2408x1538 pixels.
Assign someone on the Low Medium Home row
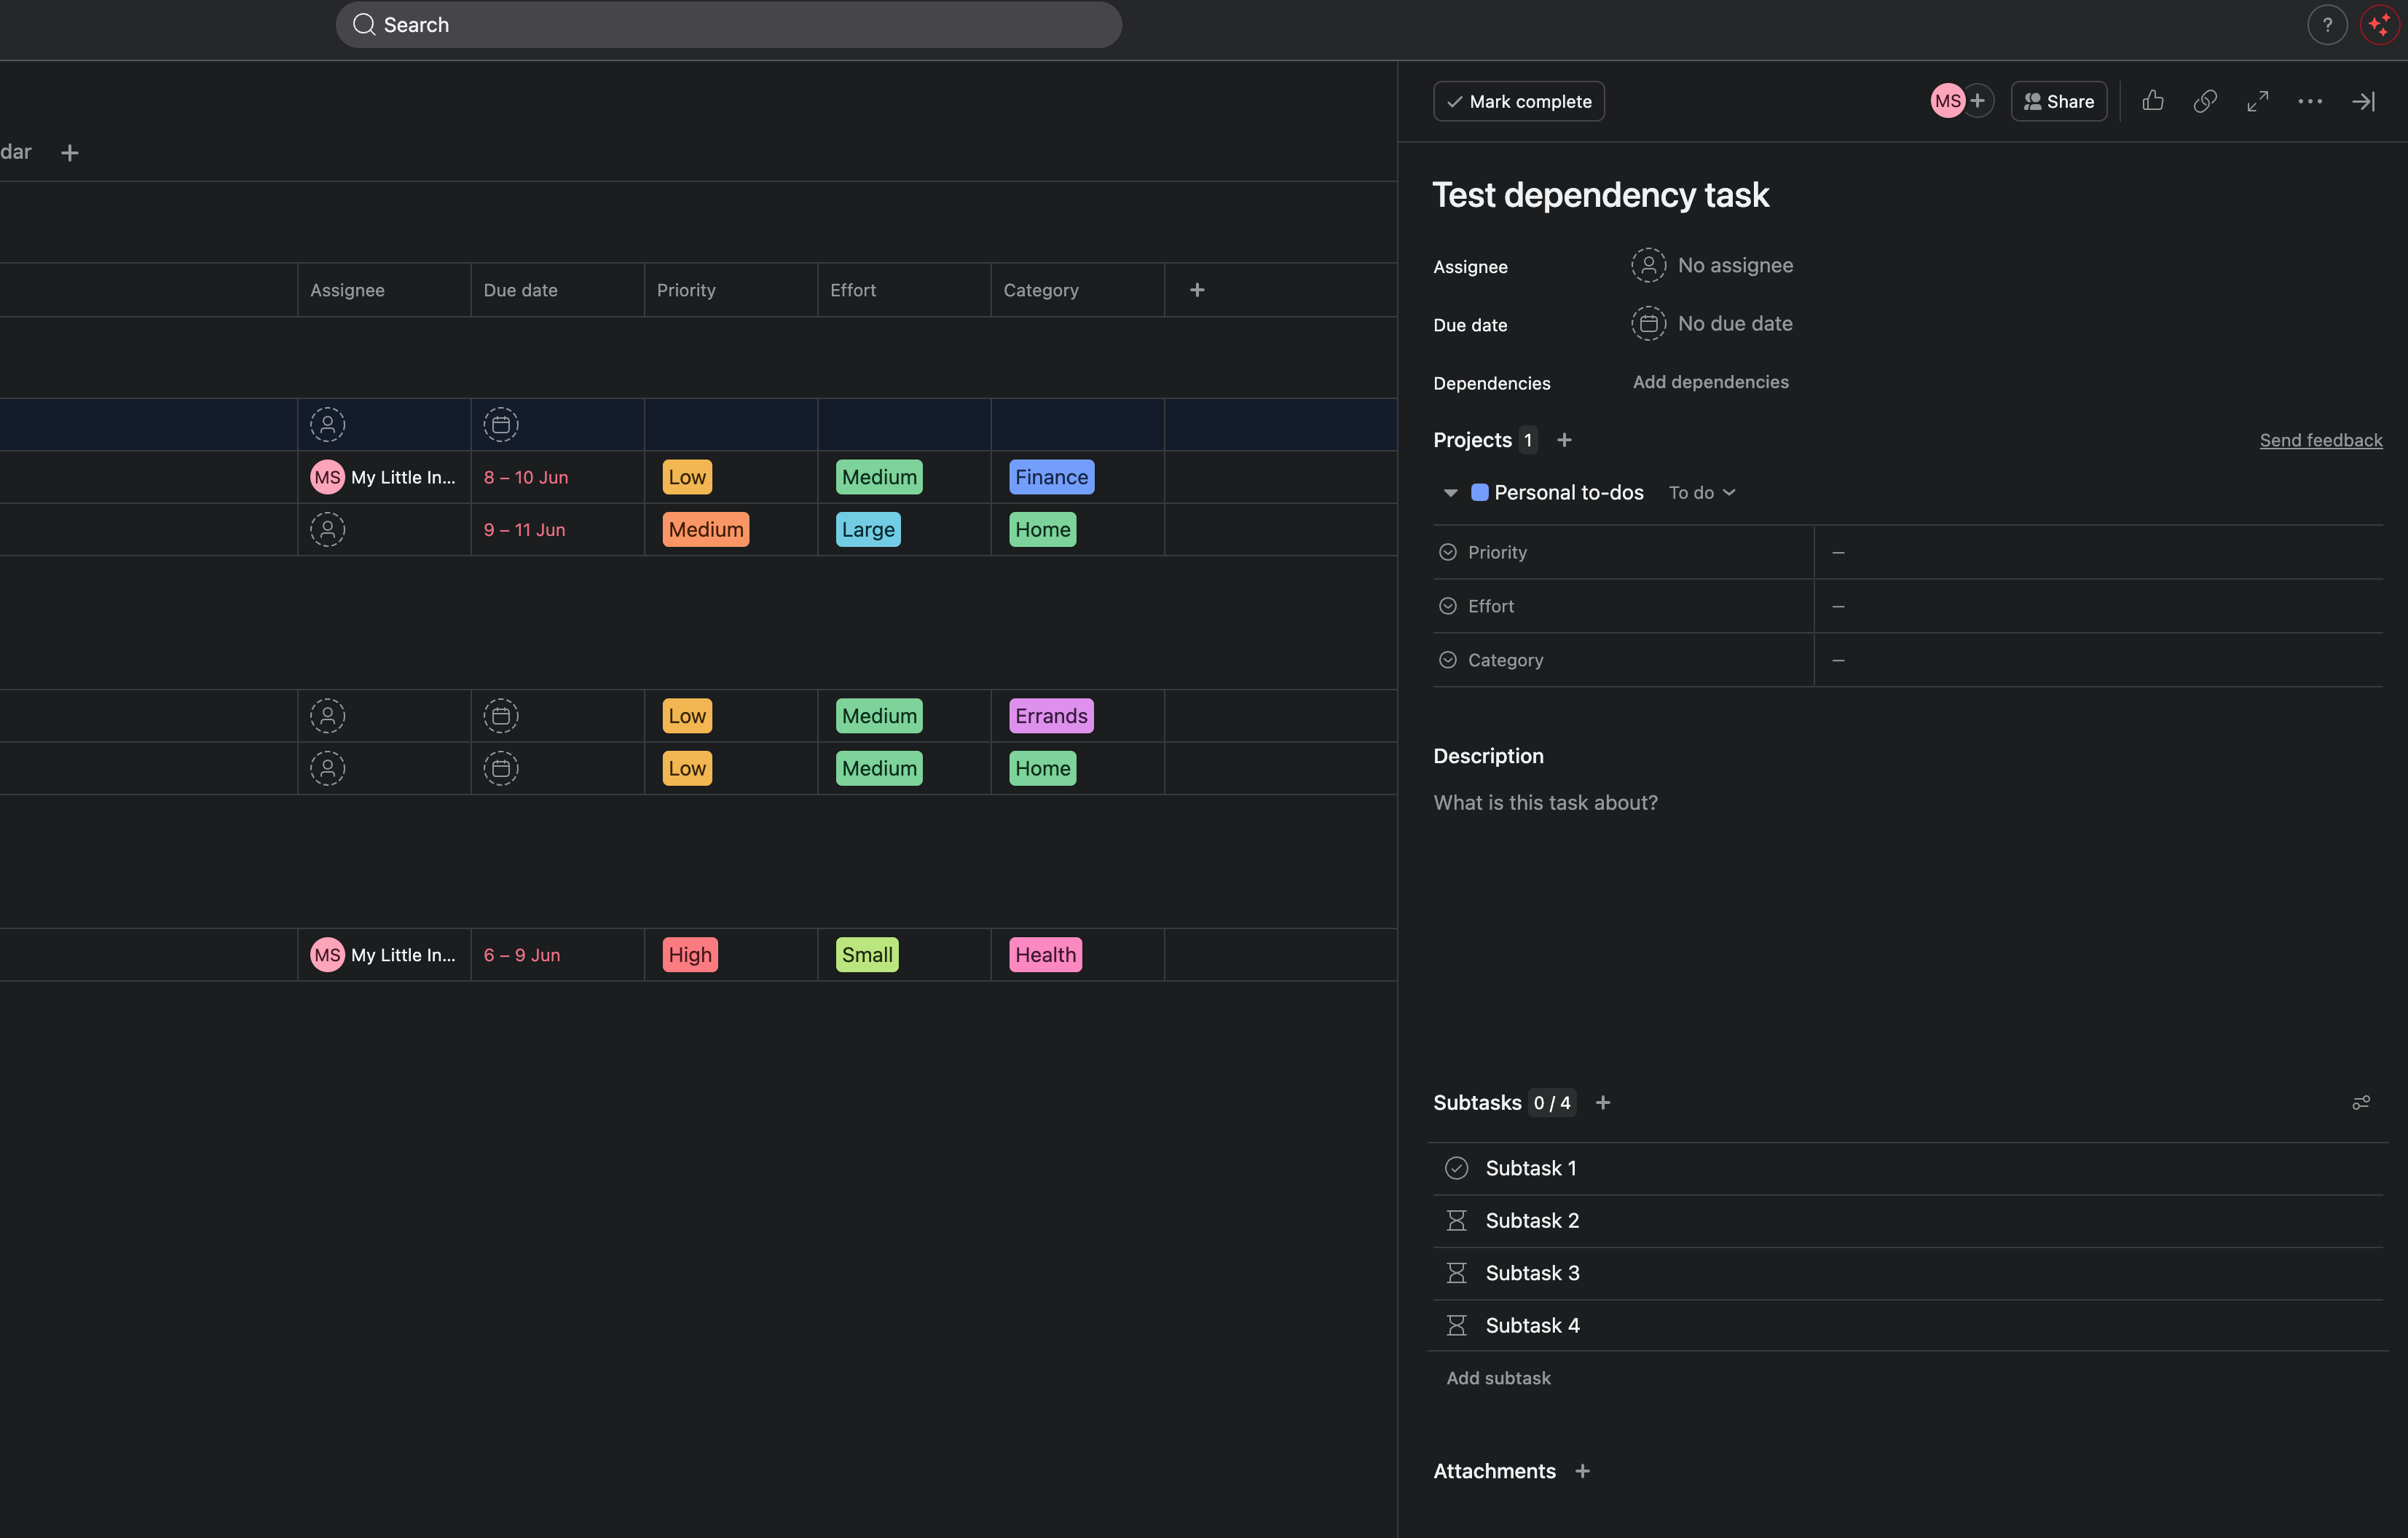tap(327, 768)
